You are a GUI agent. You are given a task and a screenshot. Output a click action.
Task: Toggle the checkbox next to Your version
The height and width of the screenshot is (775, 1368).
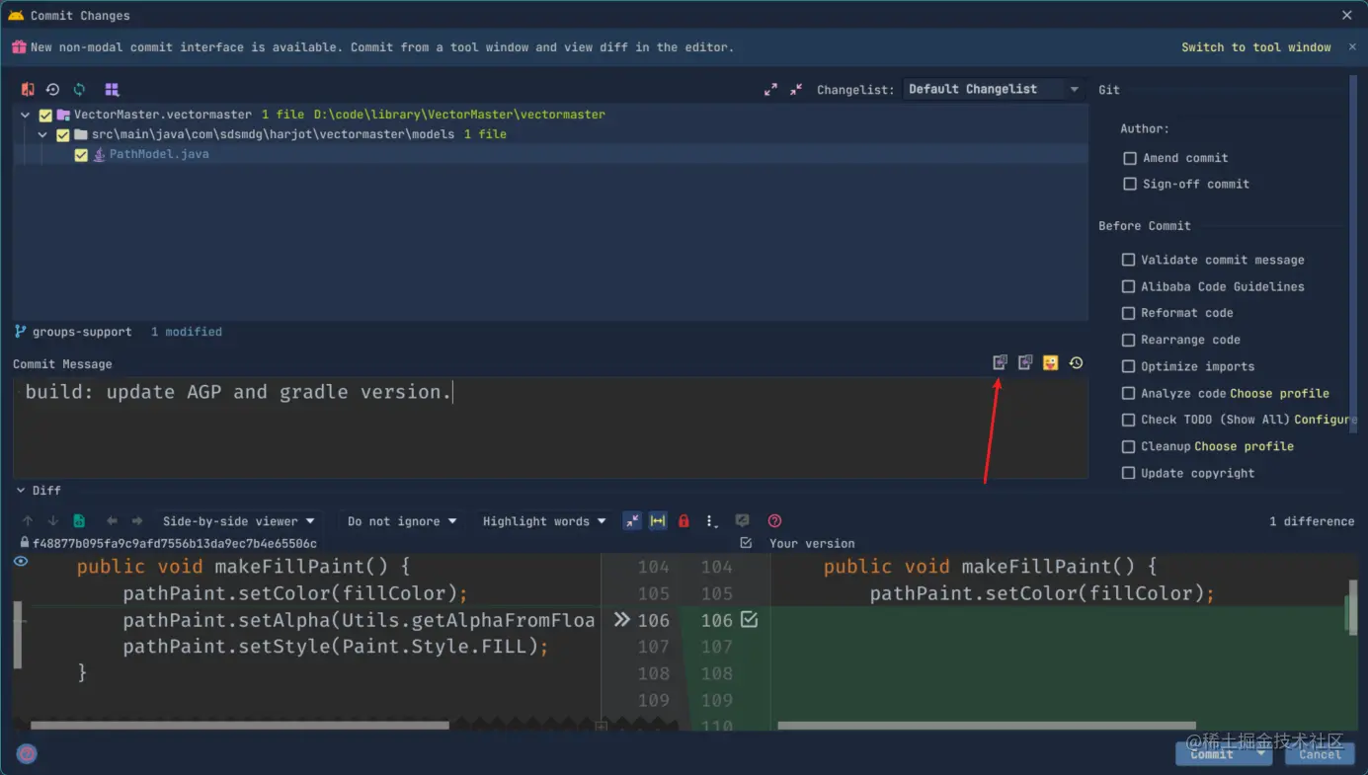click(x=746, y=543)
